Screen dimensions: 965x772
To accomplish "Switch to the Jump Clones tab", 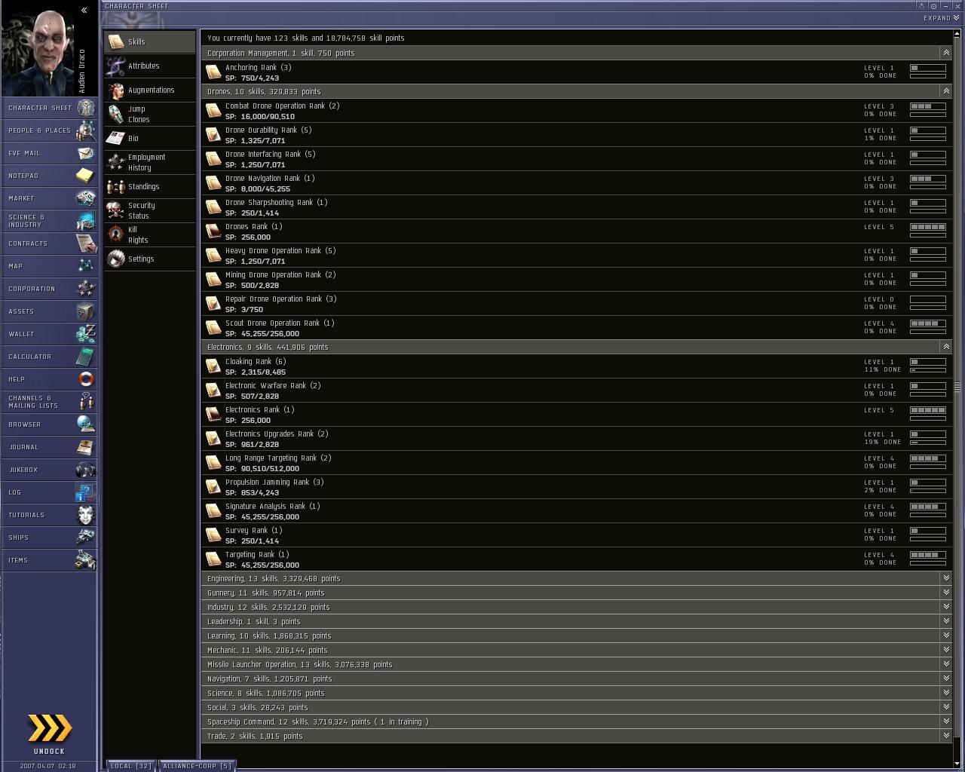I will click(x=150, y=114).
